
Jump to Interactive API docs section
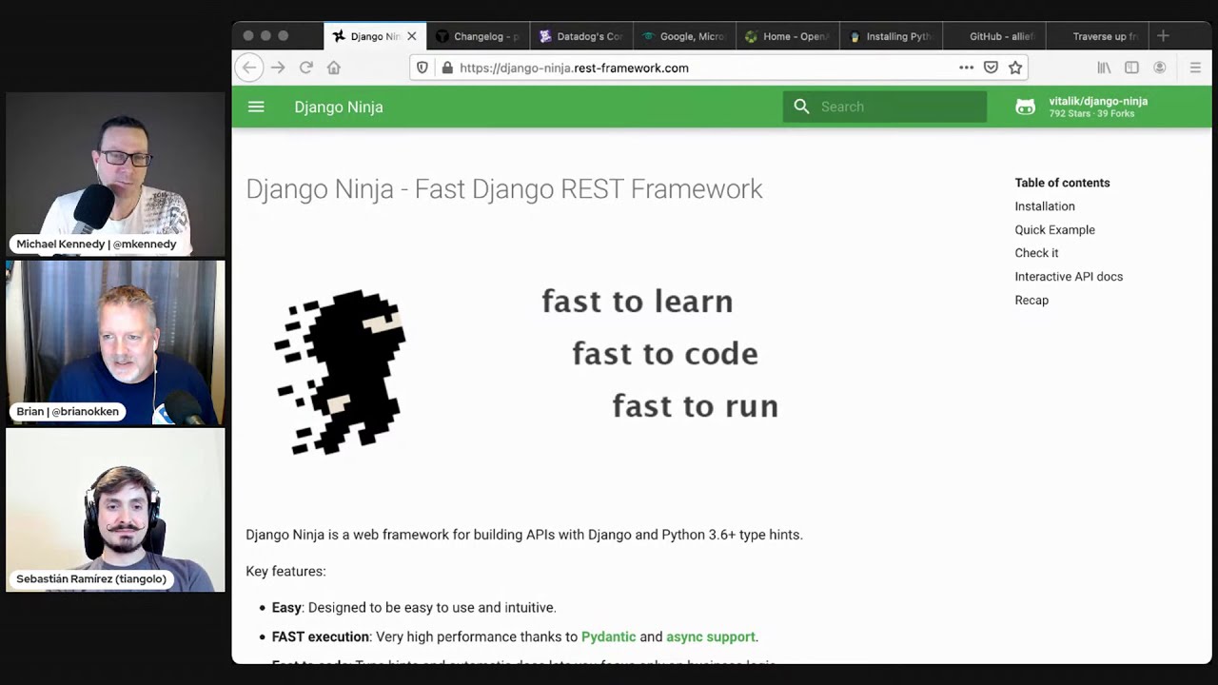click(x=1069, y=277)
